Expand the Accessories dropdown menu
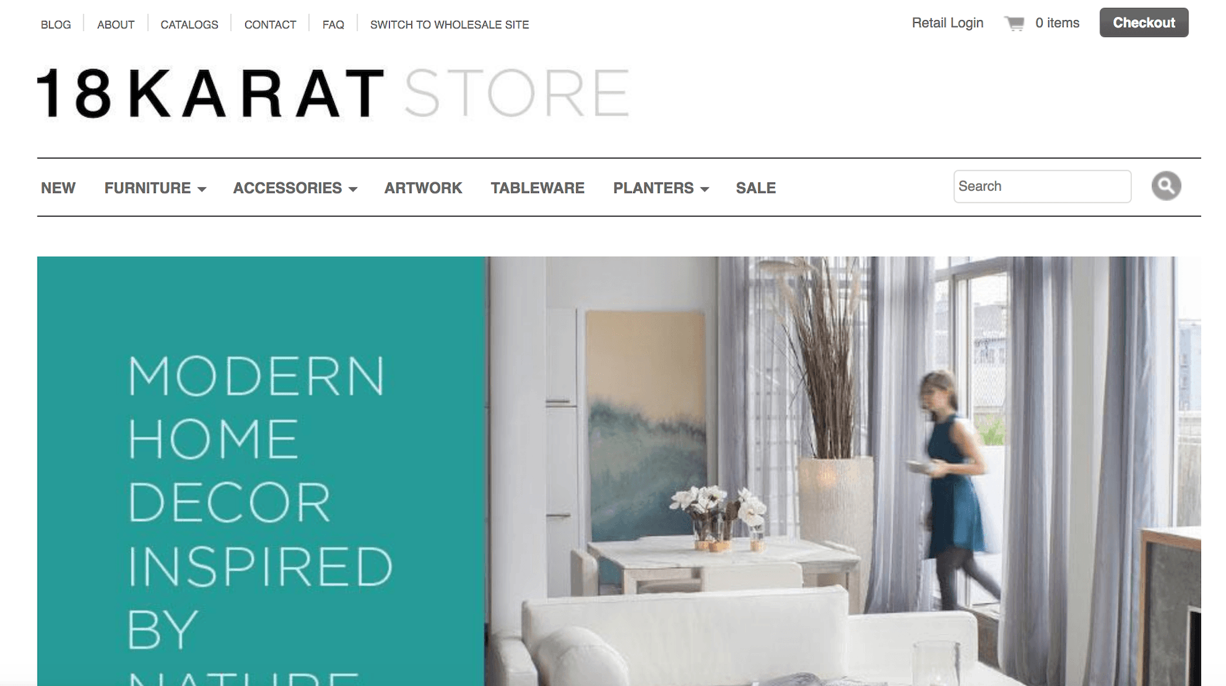 (x=294, y=188)
